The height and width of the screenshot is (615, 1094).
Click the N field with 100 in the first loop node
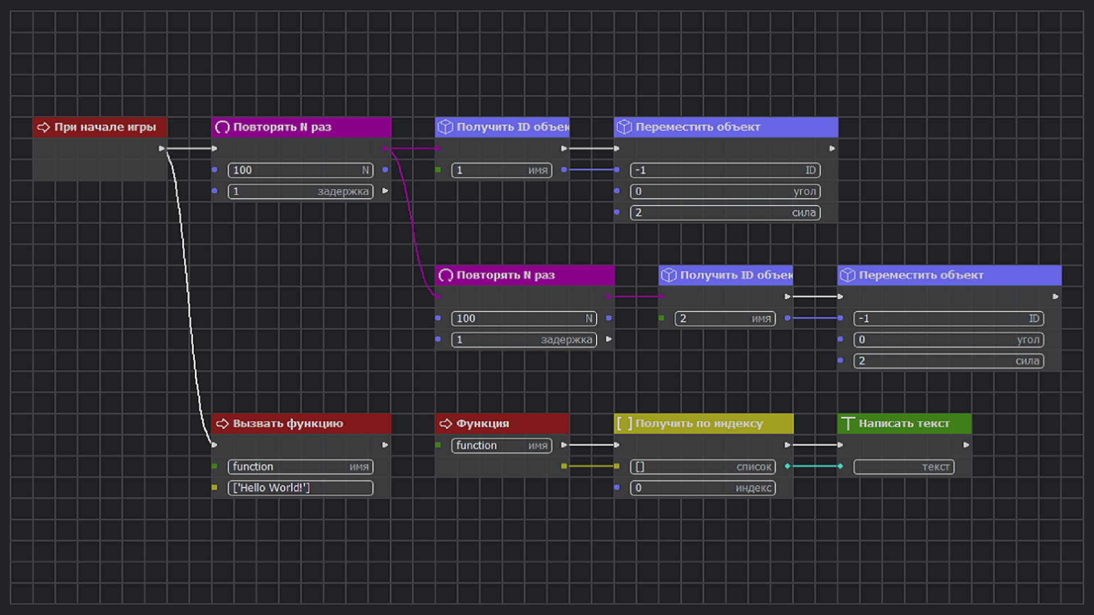click(301, 170)
